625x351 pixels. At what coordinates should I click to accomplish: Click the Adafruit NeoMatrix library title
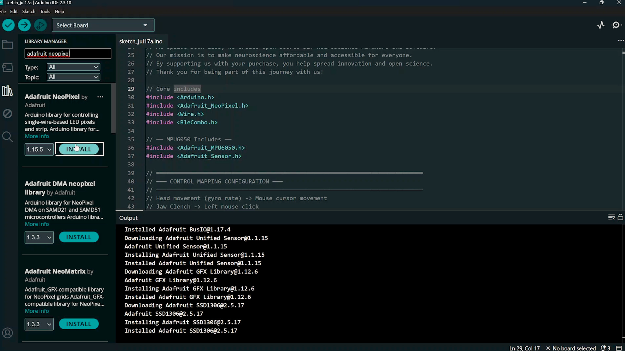pyautogui.click(x=55, y=271)
